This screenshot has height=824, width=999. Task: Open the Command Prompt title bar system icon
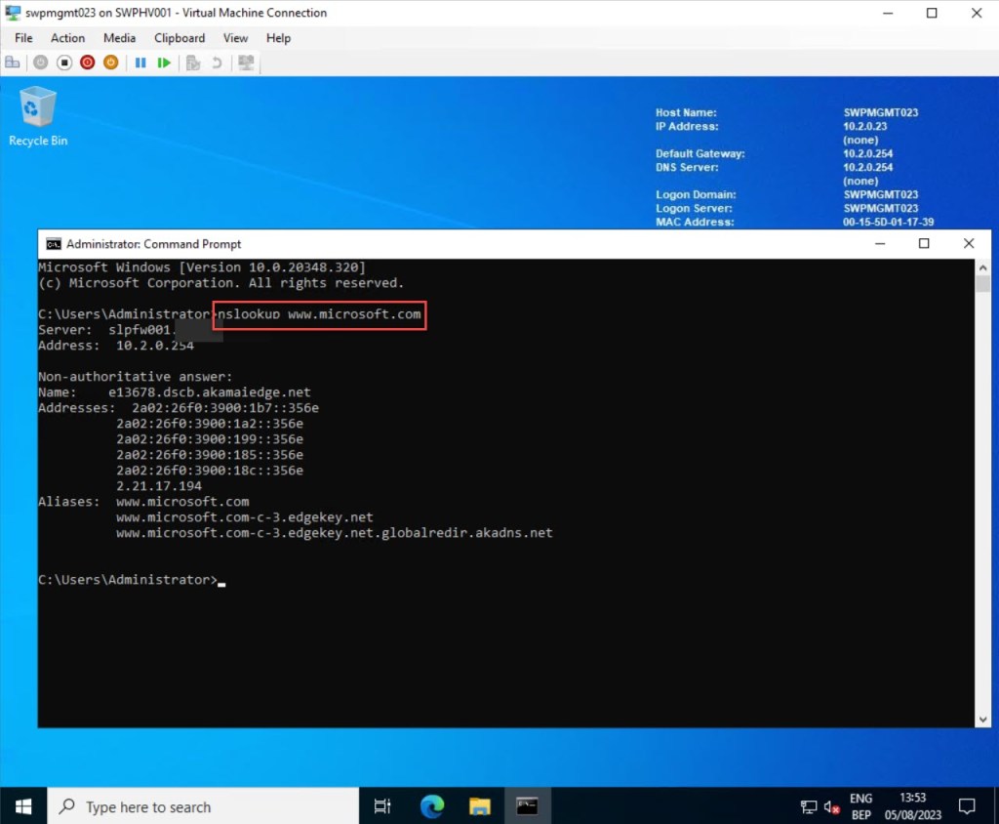(54, 244)
